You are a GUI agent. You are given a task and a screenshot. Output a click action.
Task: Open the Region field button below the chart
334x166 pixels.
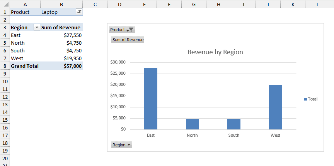point(122,145)
